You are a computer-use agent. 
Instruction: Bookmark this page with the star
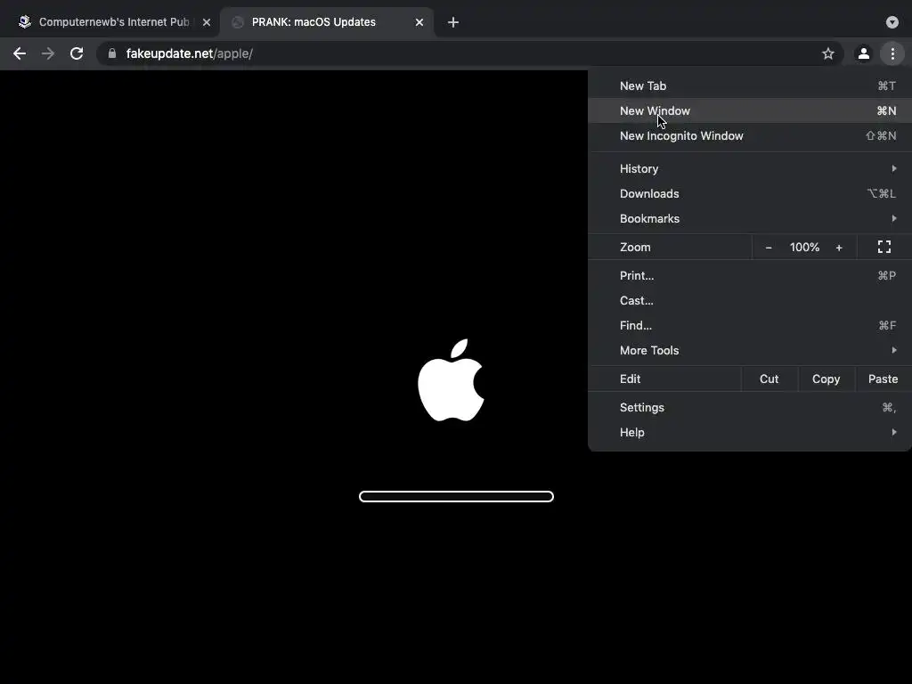click(828, 53)
